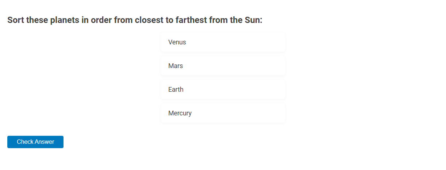Pick the card between Venus and Earth

pyautogui.click(x=223, y=66)
